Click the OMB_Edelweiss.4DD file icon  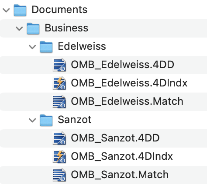[x=59, y=65]
